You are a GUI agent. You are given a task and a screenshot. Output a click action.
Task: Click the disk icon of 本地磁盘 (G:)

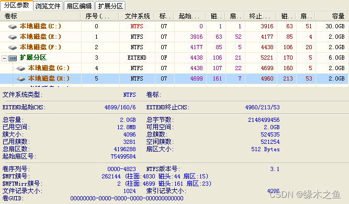[x=21, y=69]
